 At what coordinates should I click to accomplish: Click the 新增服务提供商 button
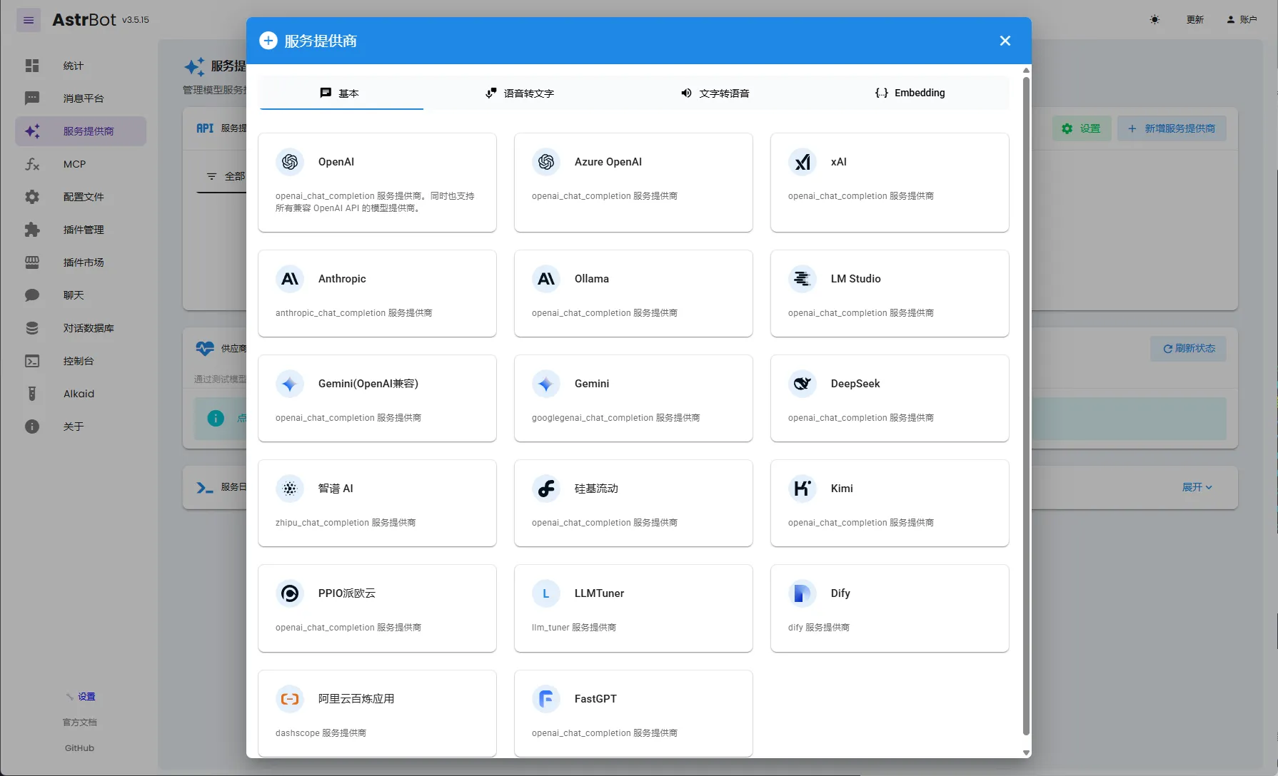coord(1172,128)
